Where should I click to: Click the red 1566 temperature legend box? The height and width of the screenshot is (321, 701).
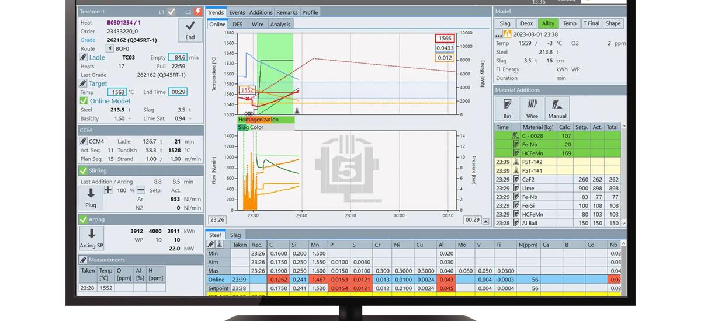[x=445, y=38]
